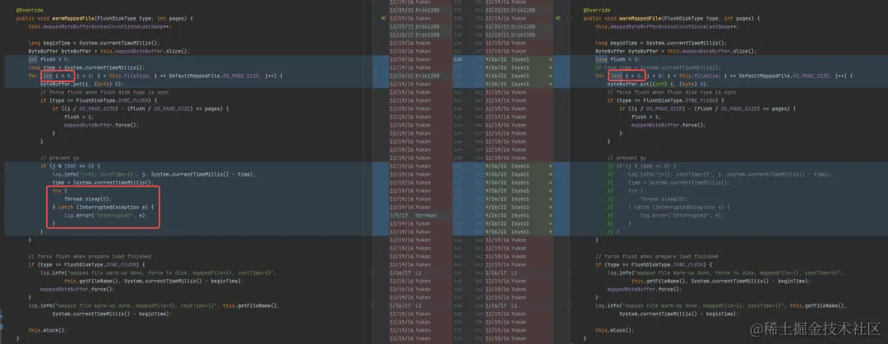Click 'long beginTime' declaration in right pane
The width and height of the screenshot is (888, 344).
(661, 43)
